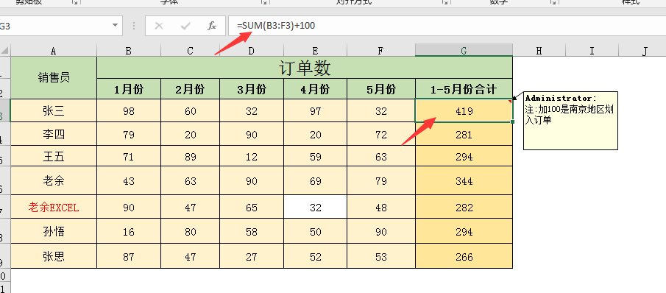Select column E header

(x=315, y=51)
